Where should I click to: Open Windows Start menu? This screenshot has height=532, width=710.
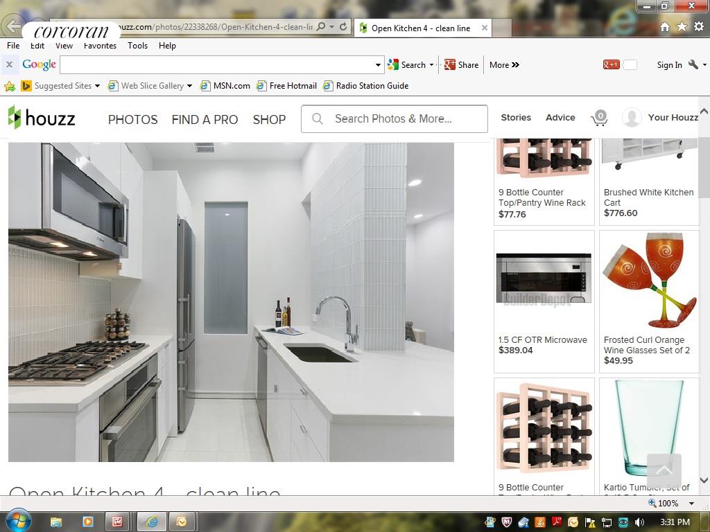tap(17, 521)
